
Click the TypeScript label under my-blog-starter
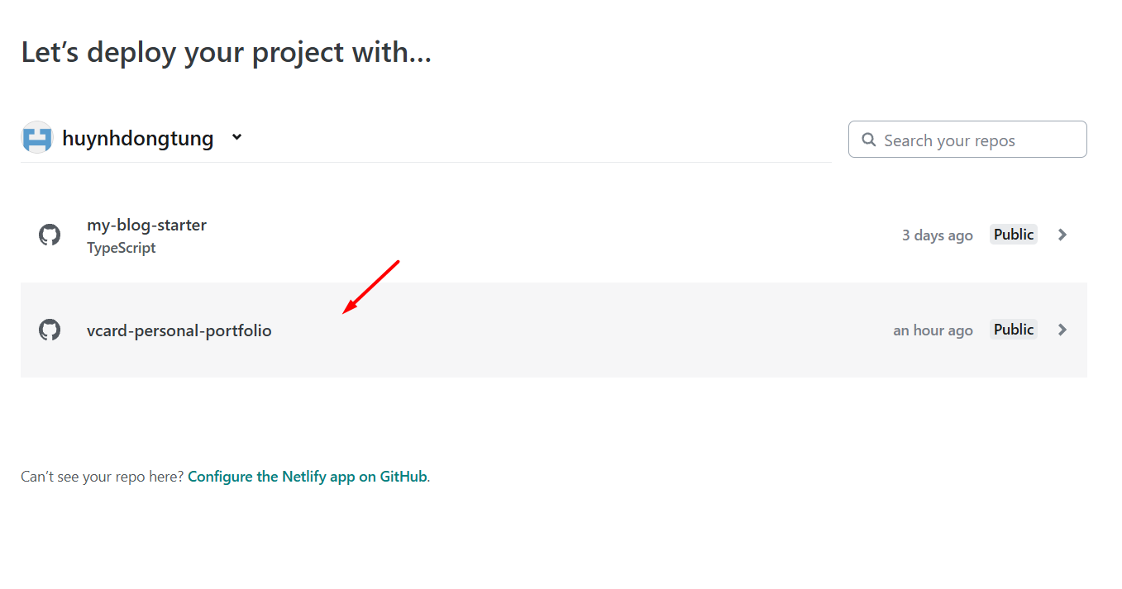121,247
